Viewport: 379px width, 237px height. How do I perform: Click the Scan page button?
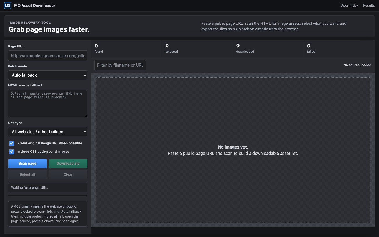point(27,164)
